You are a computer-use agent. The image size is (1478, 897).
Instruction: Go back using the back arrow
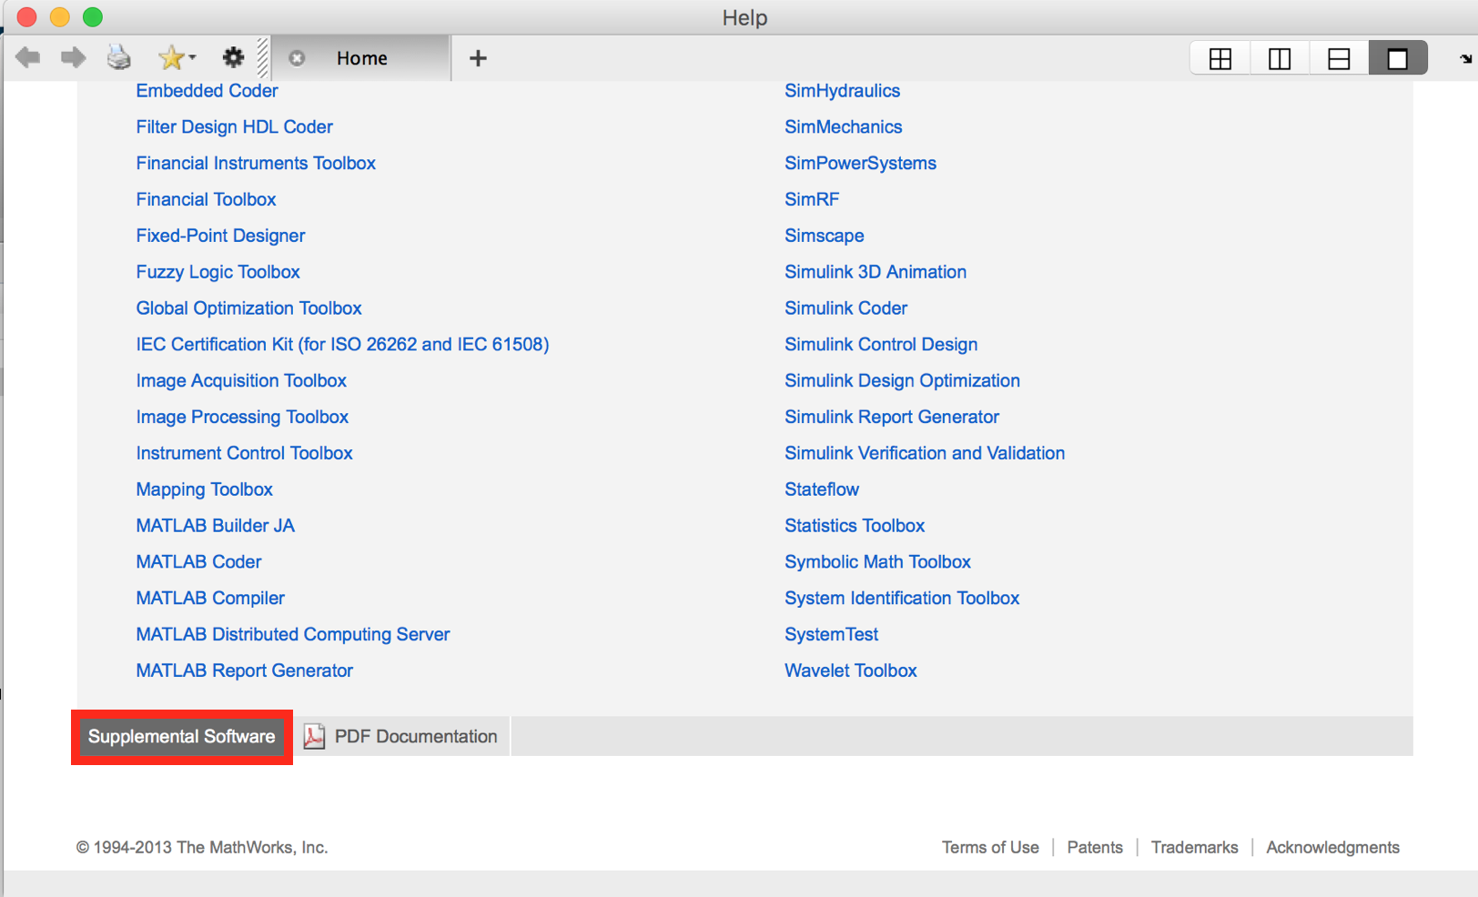point(28,58)
